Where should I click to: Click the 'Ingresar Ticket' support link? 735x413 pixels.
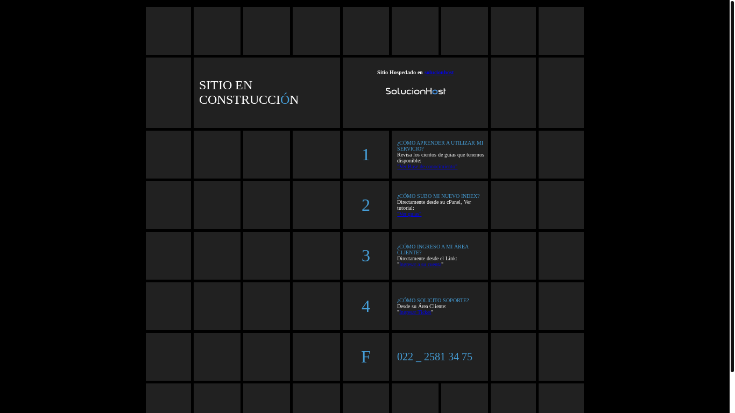415,312
